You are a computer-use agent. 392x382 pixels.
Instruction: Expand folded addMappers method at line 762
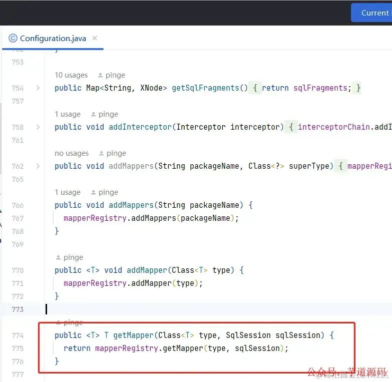click(x=38, y=166)
